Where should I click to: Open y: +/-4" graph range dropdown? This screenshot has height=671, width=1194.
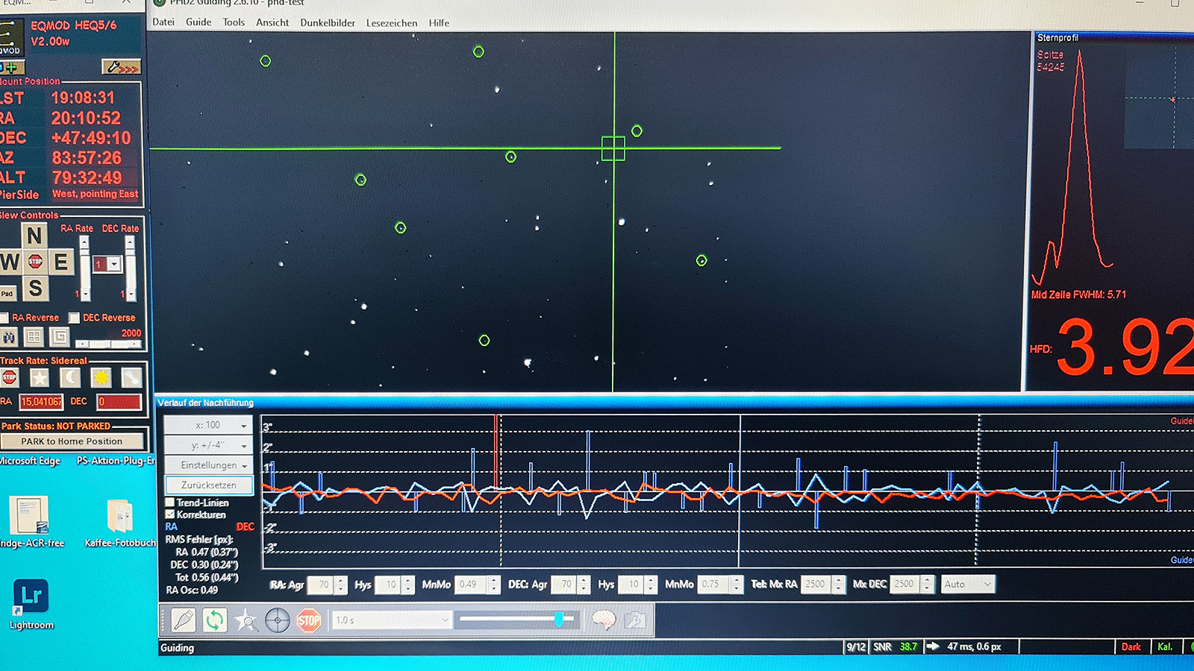pos(208,445)
